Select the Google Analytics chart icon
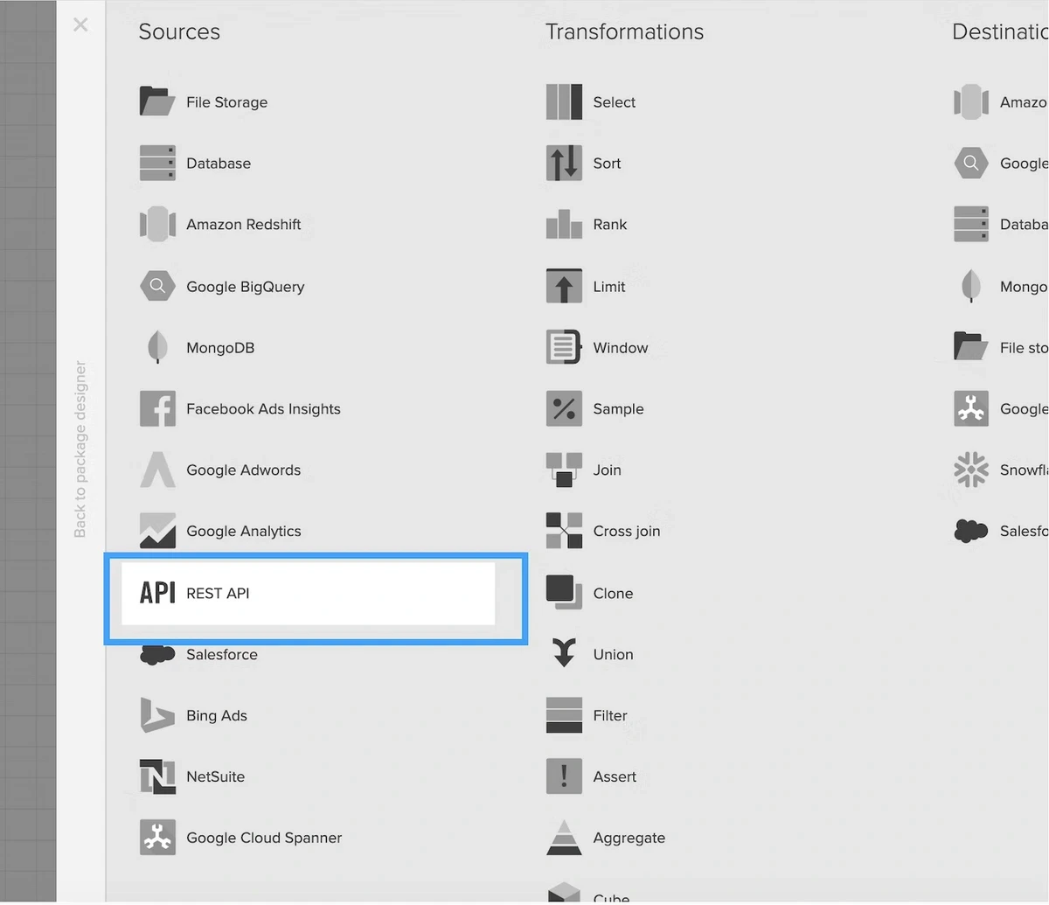 tap(157, 531)
